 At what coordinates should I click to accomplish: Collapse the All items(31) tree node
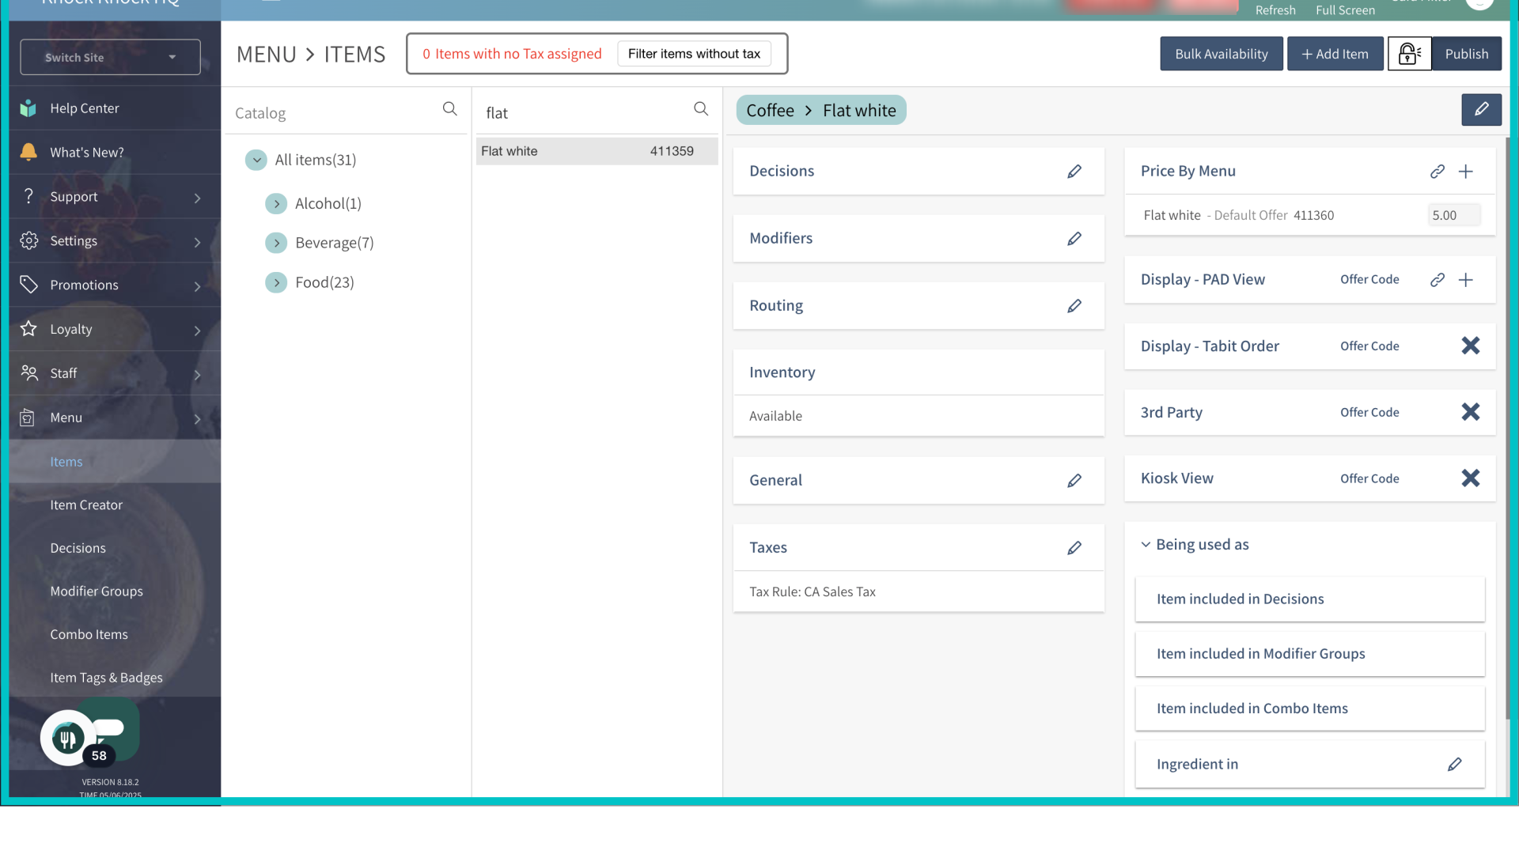[256, 160]
